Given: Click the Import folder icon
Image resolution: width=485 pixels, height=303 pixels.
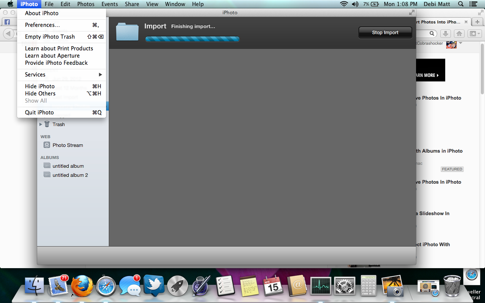Looking at the screenshot, I should (127, 31).
